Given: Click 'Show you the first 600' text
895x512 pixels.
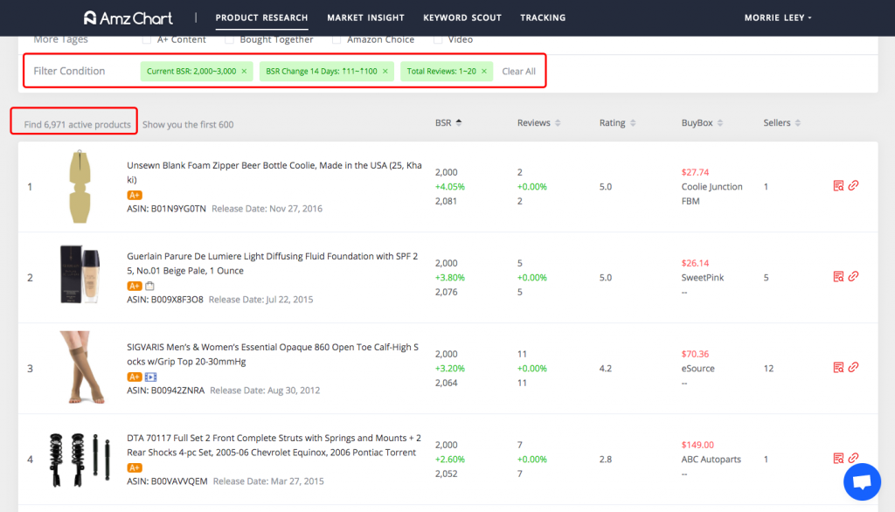Looking at the screenshot, I should (x=188, y=124).
